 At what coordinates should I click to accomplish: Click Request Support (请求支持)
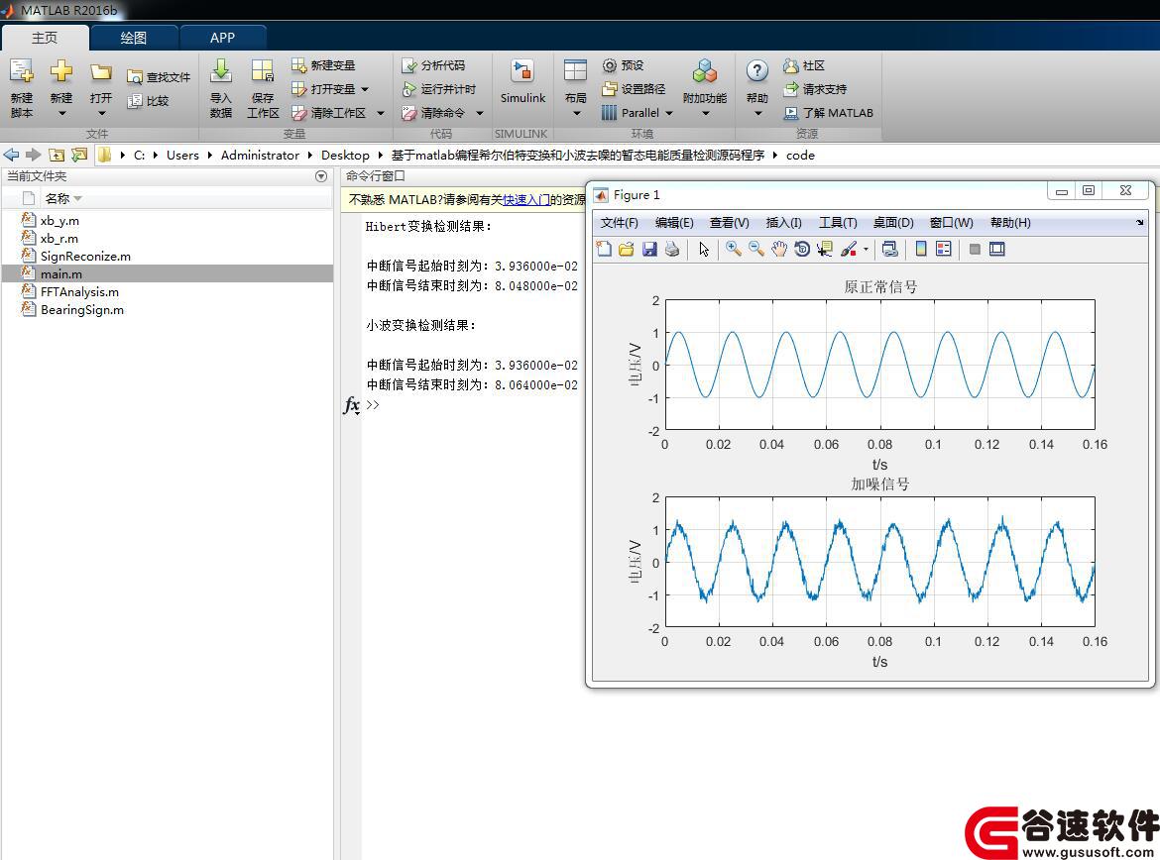[x=815, y=89]
